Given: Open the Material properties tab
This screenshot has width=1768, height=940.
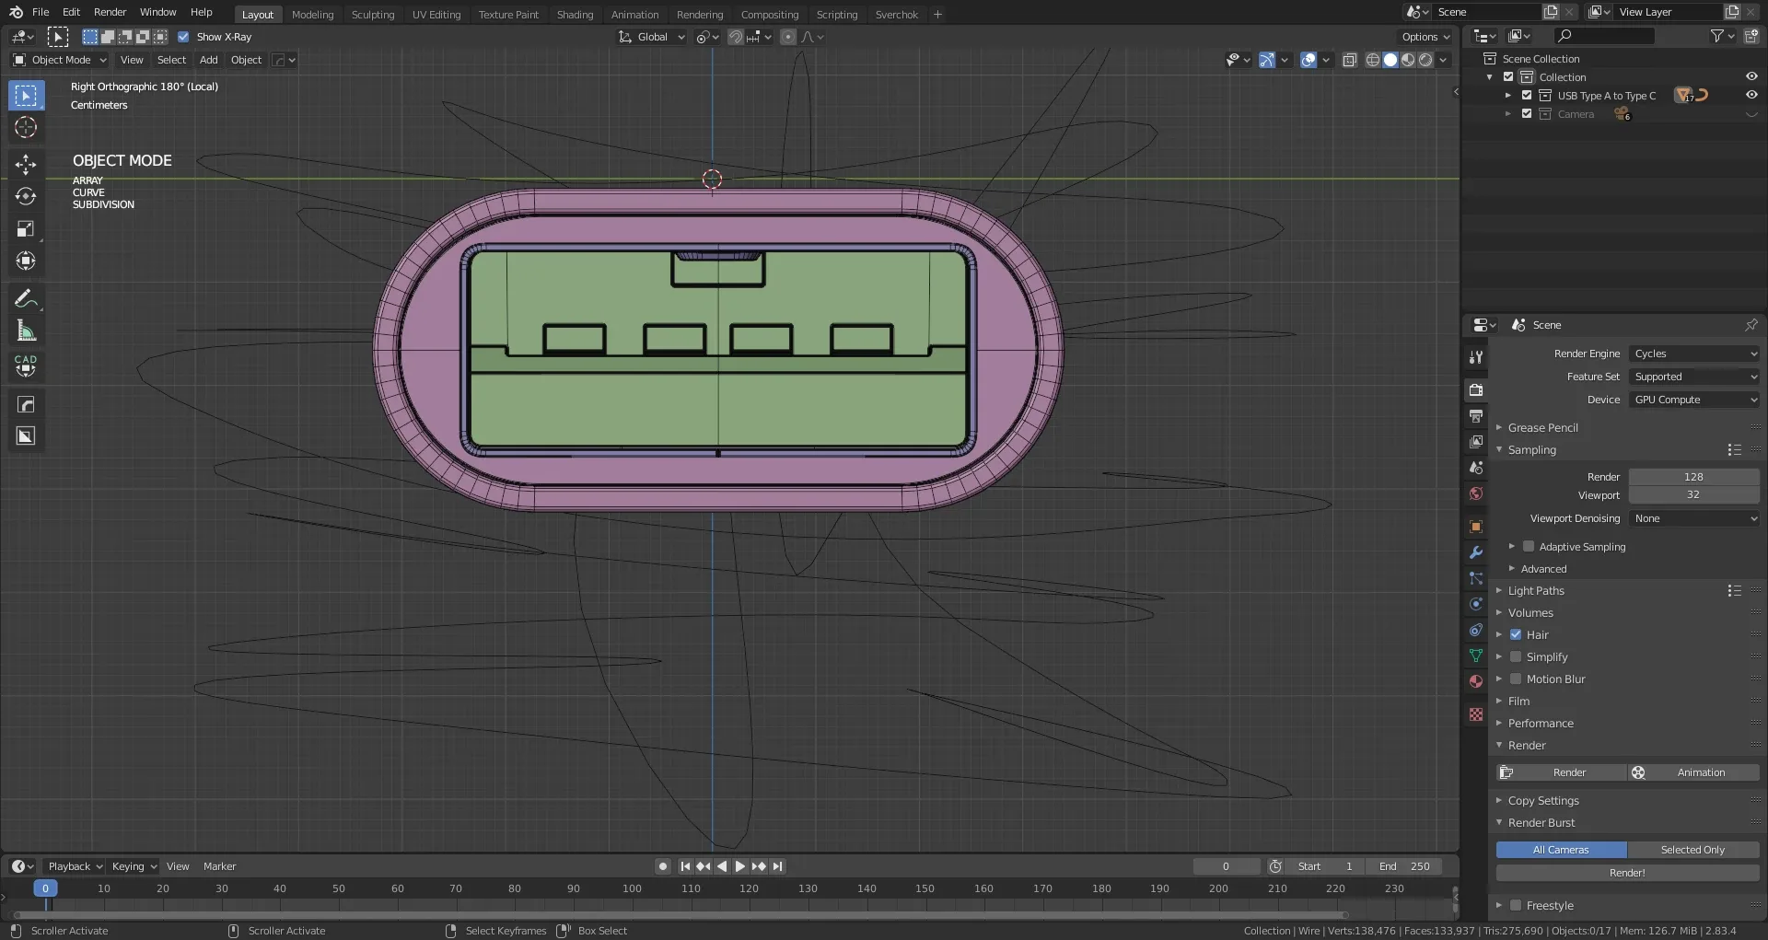Looking at the screenshot, I should (x=1476, y=681).
